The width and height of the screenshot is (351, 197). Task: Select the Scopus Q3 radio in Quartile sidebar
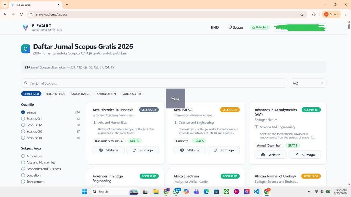[x=23, y=131]
